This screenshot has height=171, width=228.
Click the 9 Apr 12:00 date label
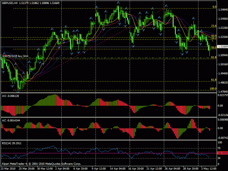click(99, 168)
